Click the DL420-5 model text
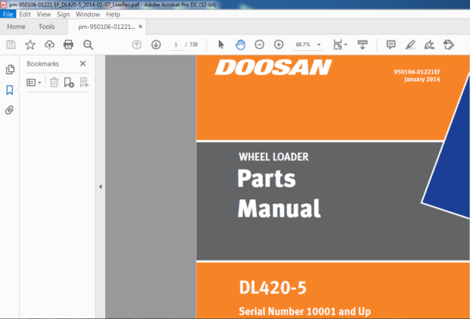Screen dimensions: 470x319 point(273,288)
